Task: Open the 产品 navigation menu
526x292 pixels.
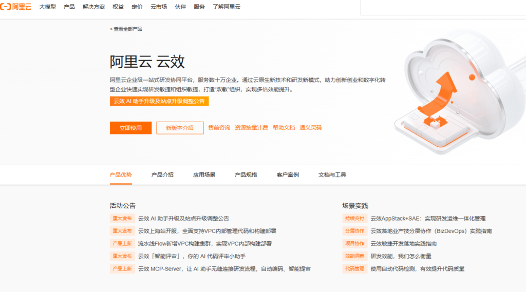Action: point(69,7)
